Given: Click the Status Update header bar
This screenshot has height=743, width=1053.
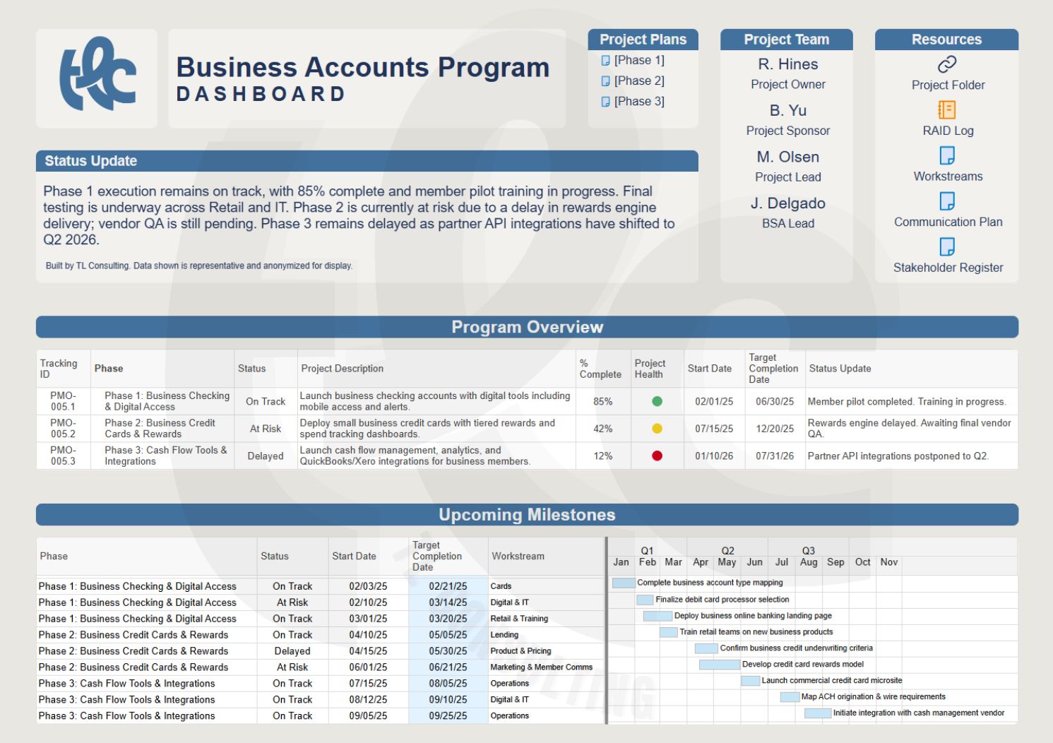Looking at the screenshot, I should pos(367,161).
